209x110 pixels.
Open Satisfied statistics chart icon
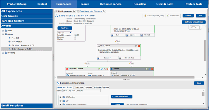[x=98, y=58]
